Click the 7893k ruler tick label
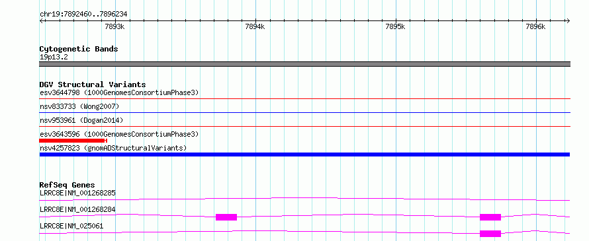The image size is (589, 241). tap(115, 26)
